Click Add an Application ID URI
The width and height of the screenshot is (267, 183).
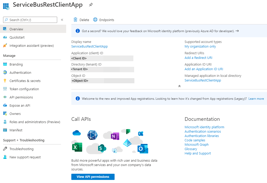point(204,69)
